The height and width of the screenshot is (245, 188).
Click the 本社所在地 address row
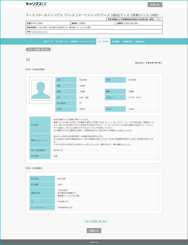point(94,27)
